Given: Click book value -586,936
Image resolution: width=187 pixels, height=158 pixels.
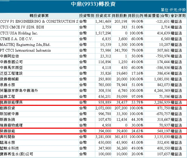Looking at the screenshot, I should pos(163,67).
